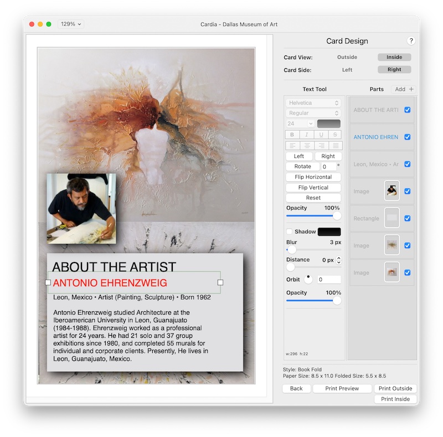Image resolution: width=443 pixels, height=437 pixels.
Task: Click the Orbit dial knob
Action: click(308, 279)
